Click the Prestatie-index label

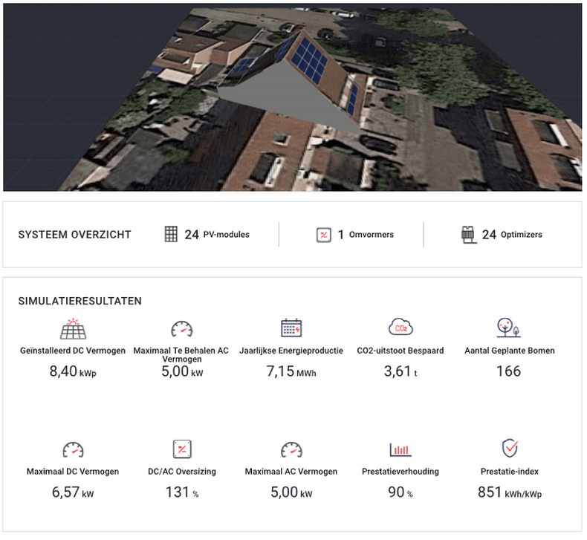point(510,472)
